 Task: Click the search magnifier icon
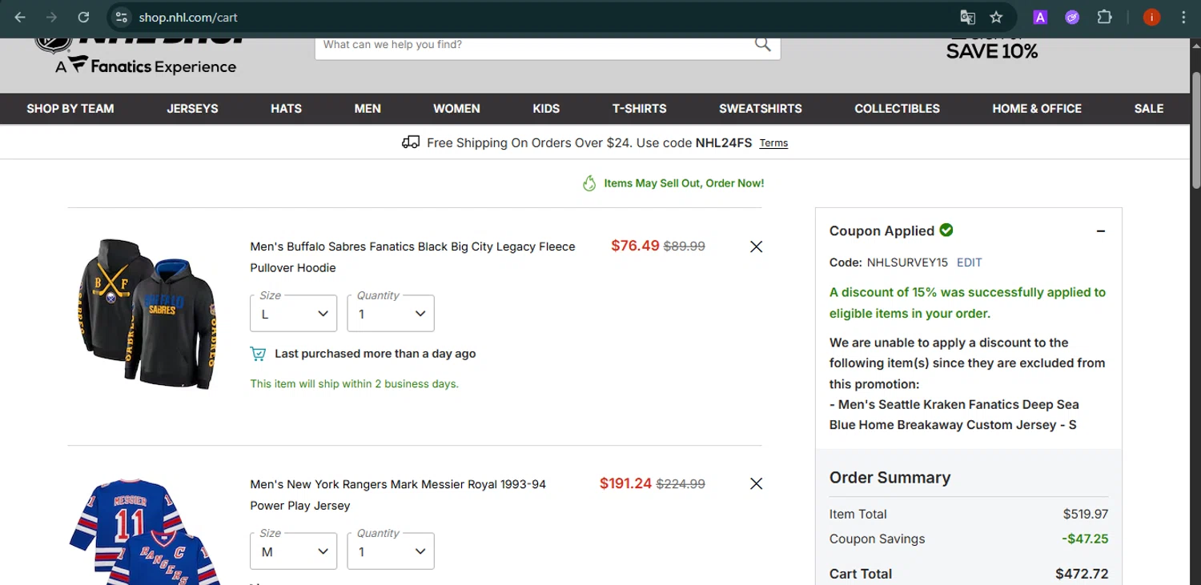(x=762, y=44)
